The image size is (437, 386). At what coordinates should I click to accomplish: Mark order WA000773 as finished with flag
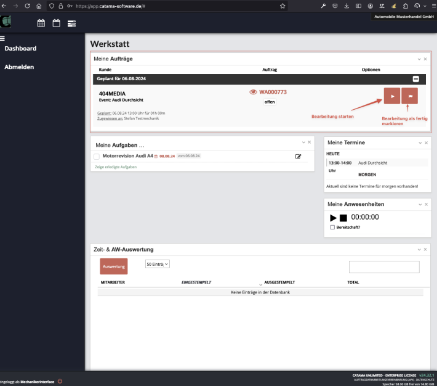(409, 96)
